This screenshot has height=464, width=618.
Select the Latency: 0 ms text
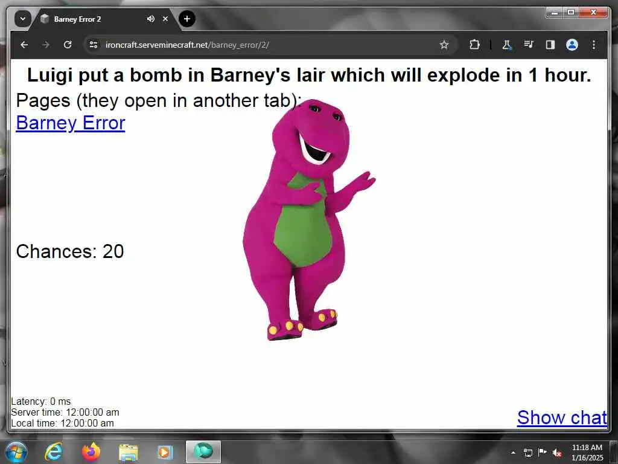pos(41,401)
